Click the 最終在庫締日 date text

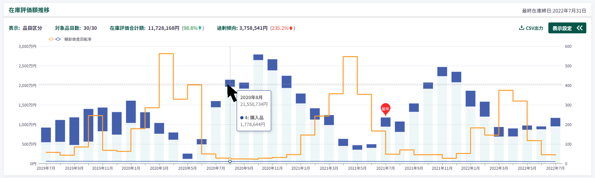[x=554, y=11]
